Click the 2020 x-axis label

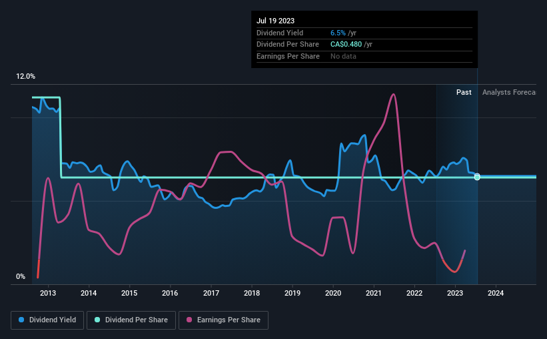[x=333, y=293]
